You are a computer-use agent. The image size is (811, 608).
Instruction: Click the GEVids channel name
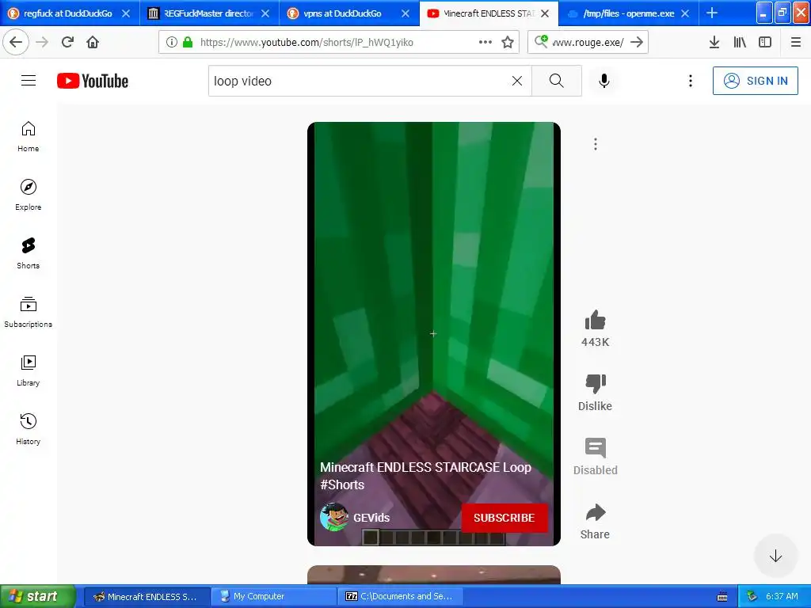tap(371, 518)
